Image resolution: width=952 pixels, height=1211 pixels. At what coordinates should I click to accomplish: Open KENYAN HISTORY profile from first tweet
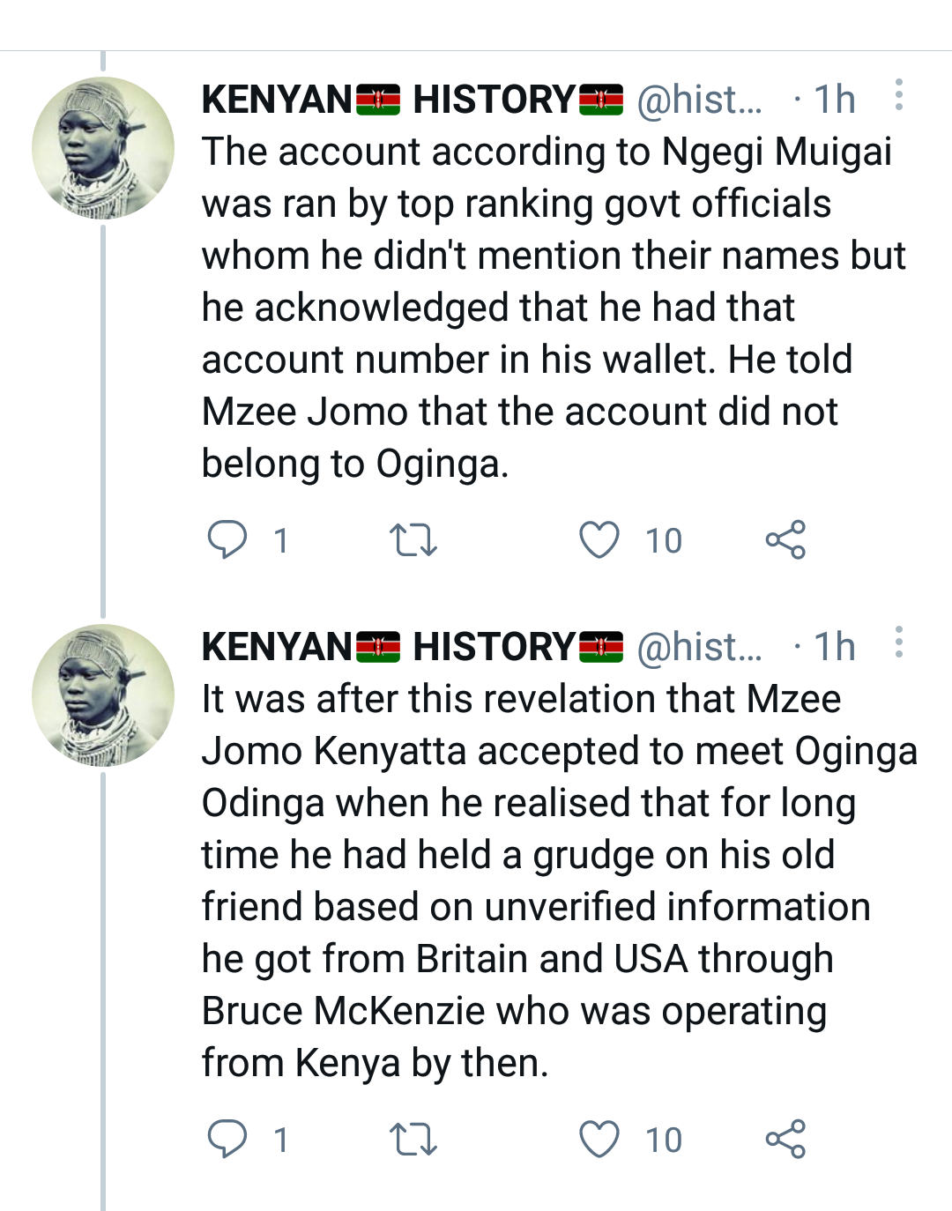click(x=412, y=100)
